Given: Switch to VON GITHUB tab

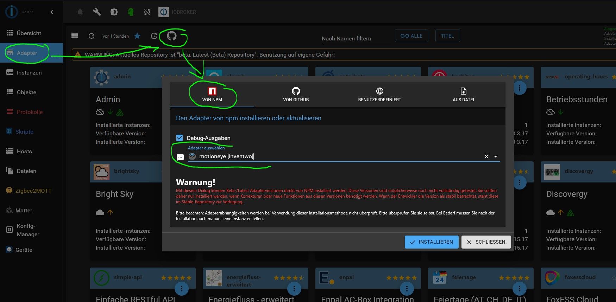Looking at the screenshot, I should (296, 95).
